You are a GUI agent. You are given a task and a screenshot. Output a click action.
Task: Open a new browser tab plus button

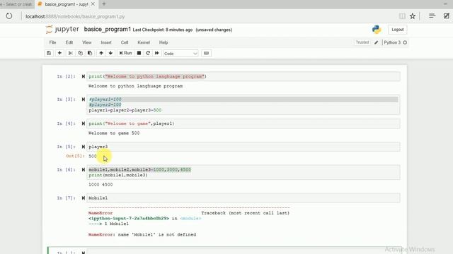pos(104,4)
